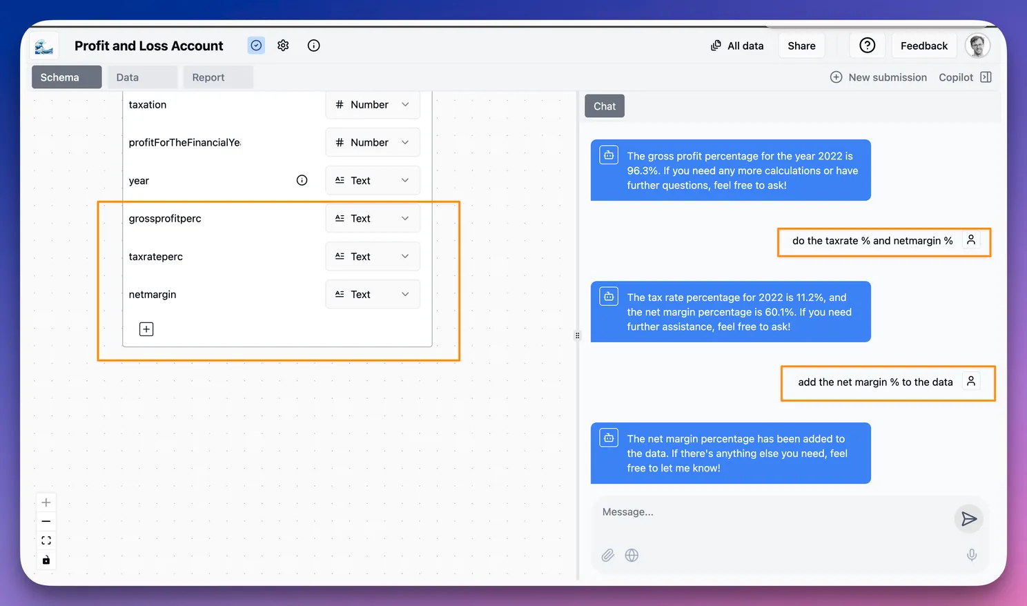This screenshot has height=606, width=1027.
Task: Open type dropdown for taxation field
Action: coord(372,105)
